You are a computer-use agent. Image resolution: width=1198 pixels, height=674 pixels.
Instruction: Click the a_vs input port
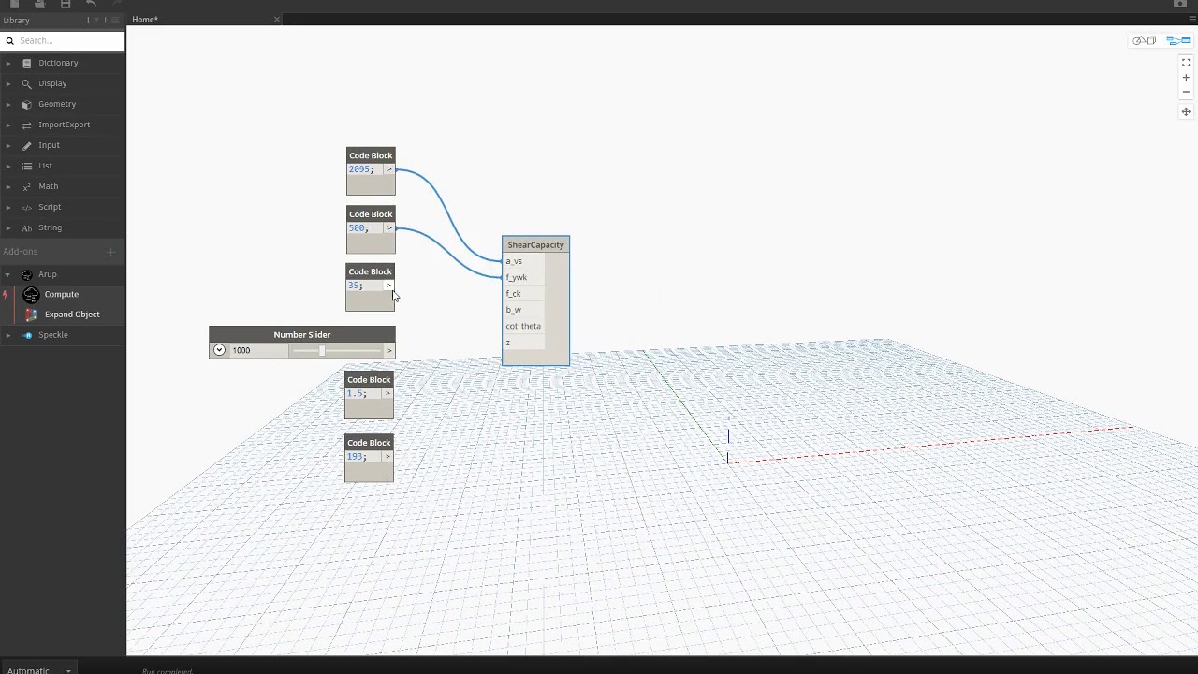[x=523, y=261]
